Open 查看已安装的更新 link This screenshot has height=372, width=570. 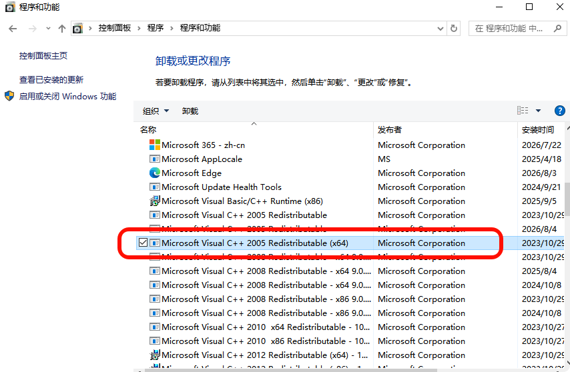click(x=51, y=79)
